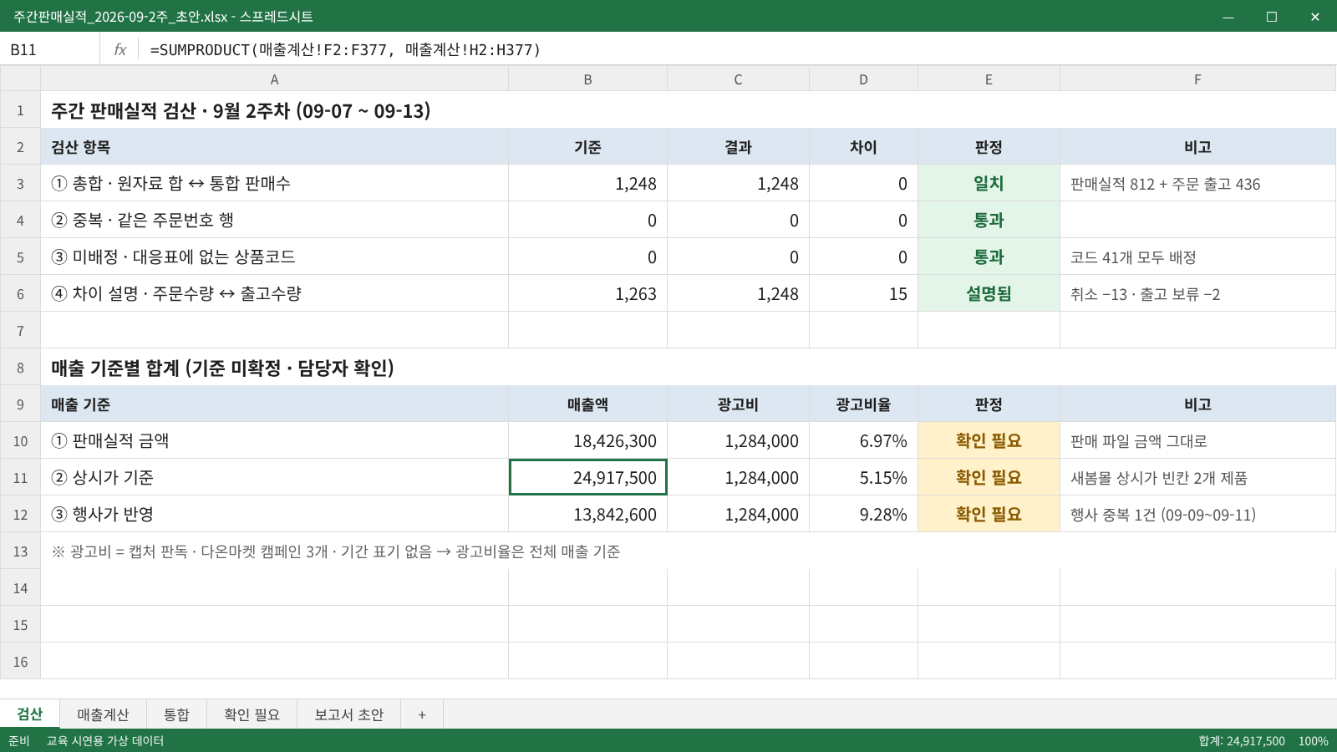Viewport: 1337px width, 752px height.
Task: Click the 100% zoom level in status bar
Action: [x=1313, y=741]
